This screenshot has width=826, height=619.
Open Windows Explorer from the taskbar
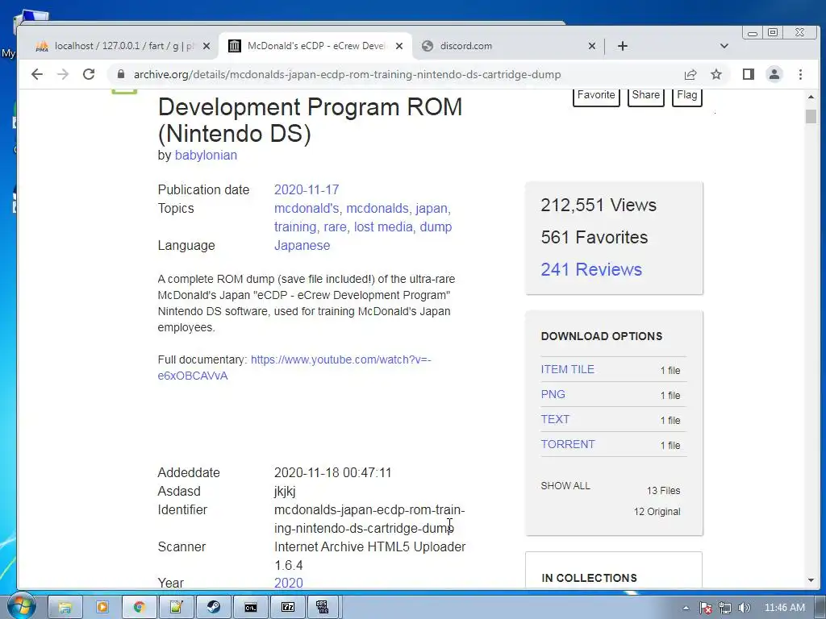point(65,608)
